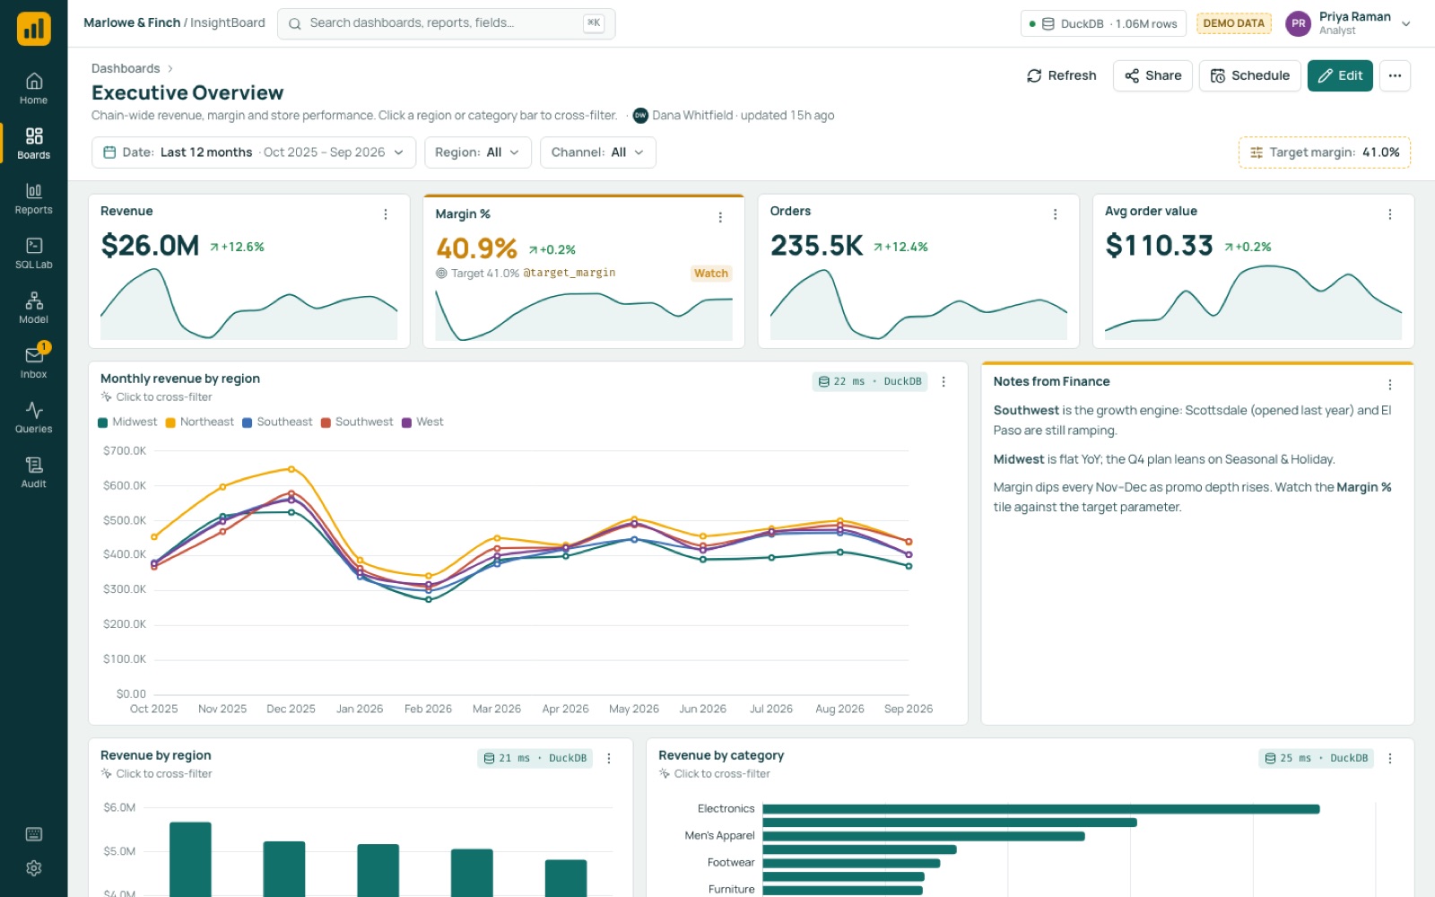Open SQL Lab in the sidebar

(33, 253)
